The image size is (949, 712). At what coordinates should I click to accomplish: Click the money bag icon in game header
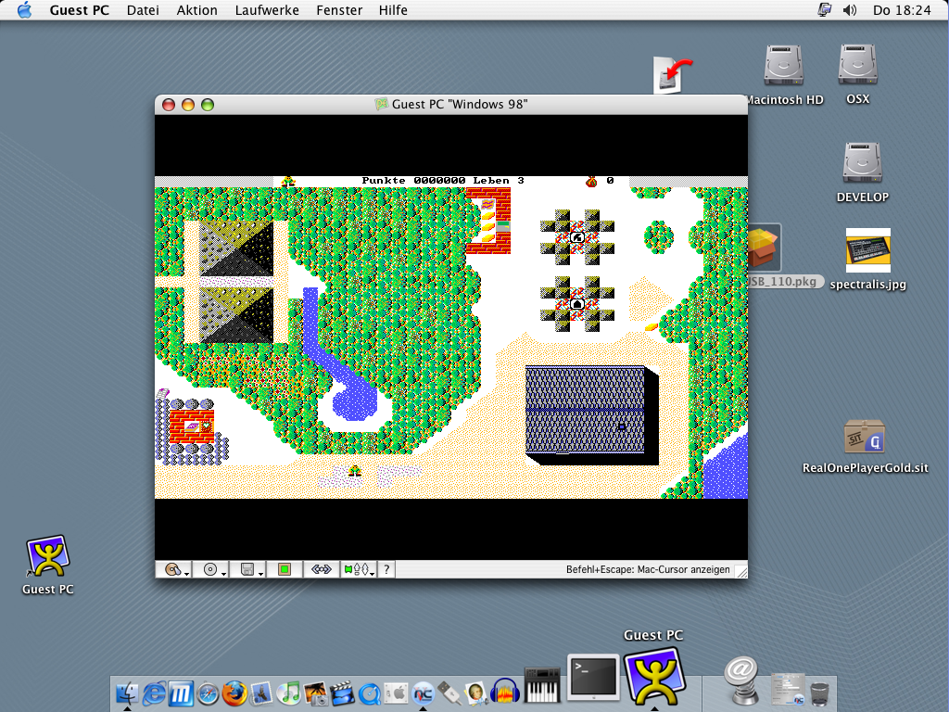click(591, 181)
